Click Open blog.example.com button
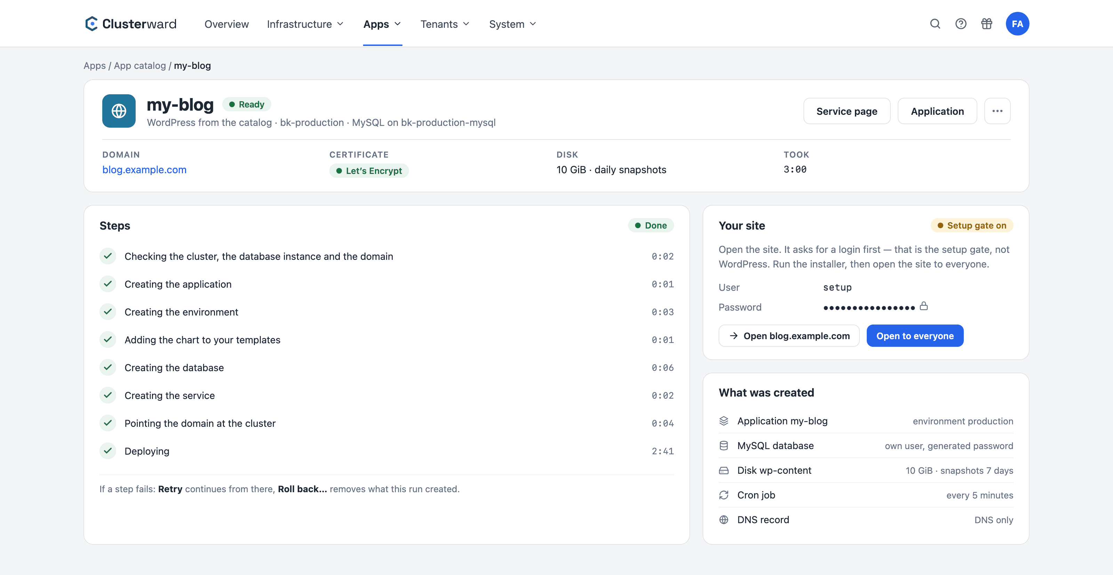 coord(789,336)
